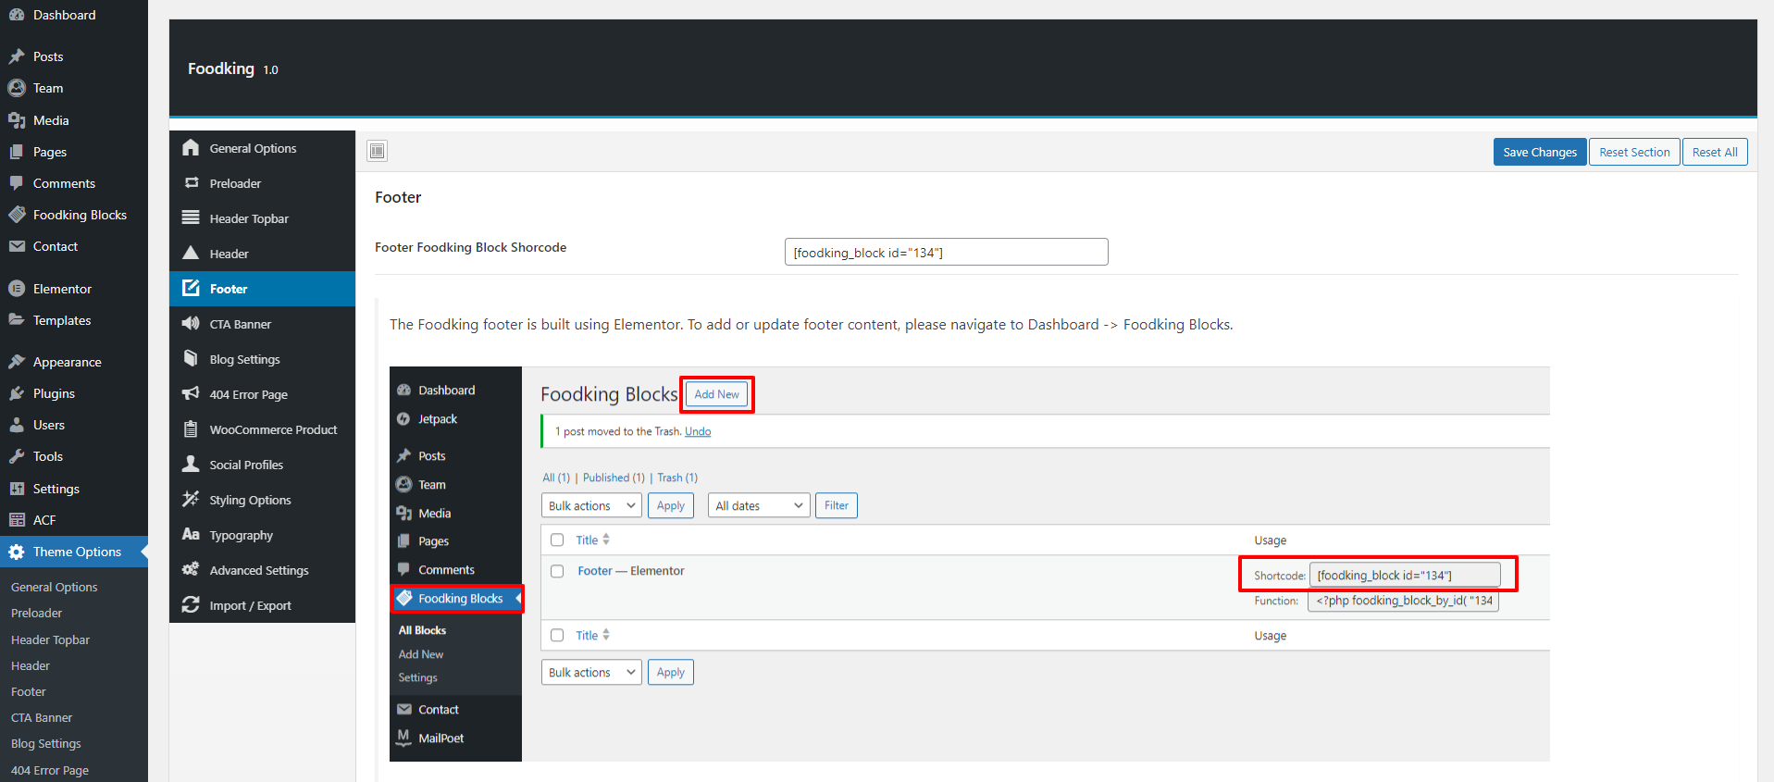This screenshot has height=782, width=1774.
Task: Click the Footer Foodking Block Shortcode field
Action: pos(946,253)
